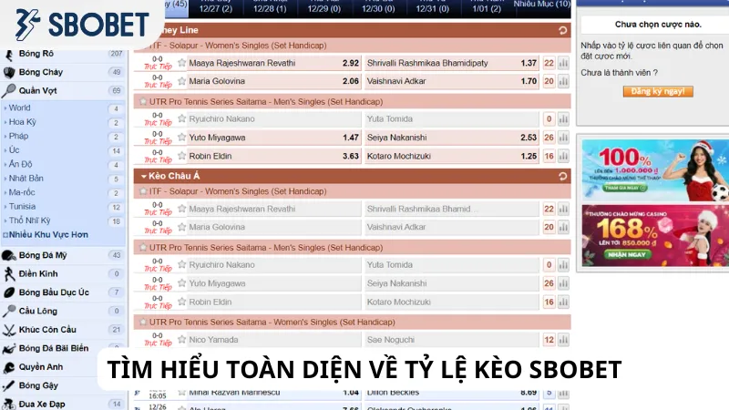The height and width of the screenshot is (410, 729).
Task: Switch to the 12/27 (2) date tab
Action: pos(216,8)
